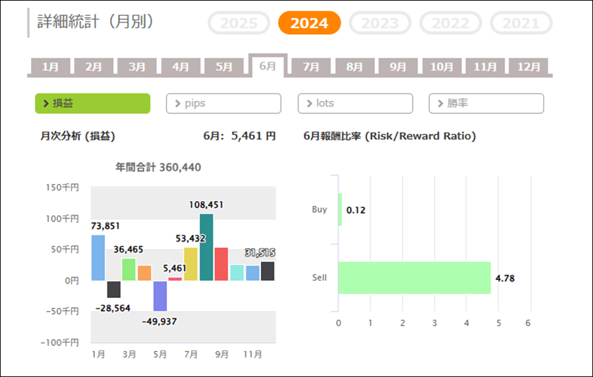
Task: Select the 2025 year button
Action: pos(239,23)
